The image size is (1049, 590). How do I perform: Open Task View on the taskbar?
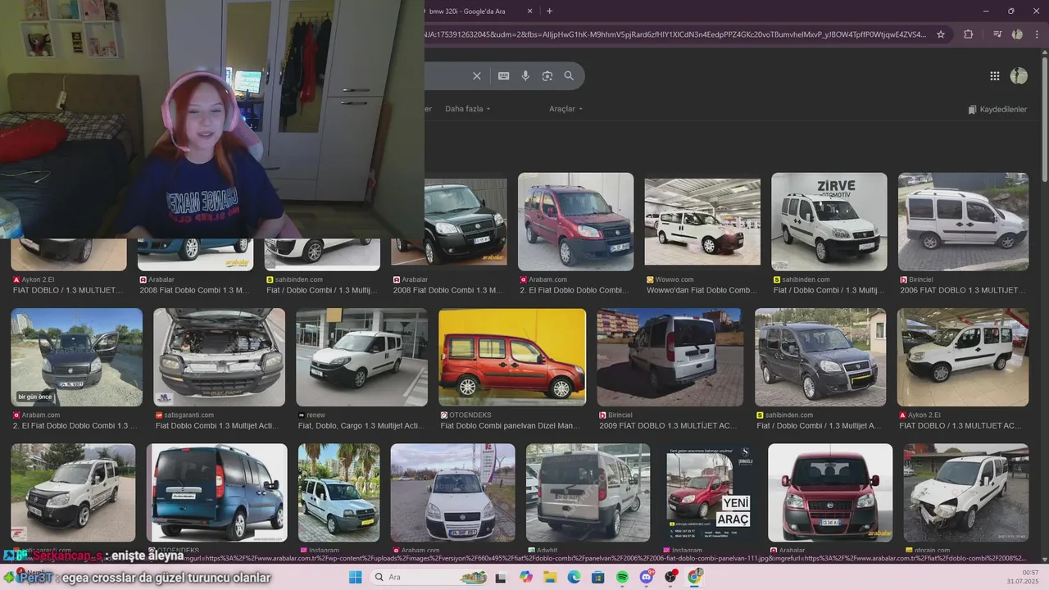coord(501,577)
